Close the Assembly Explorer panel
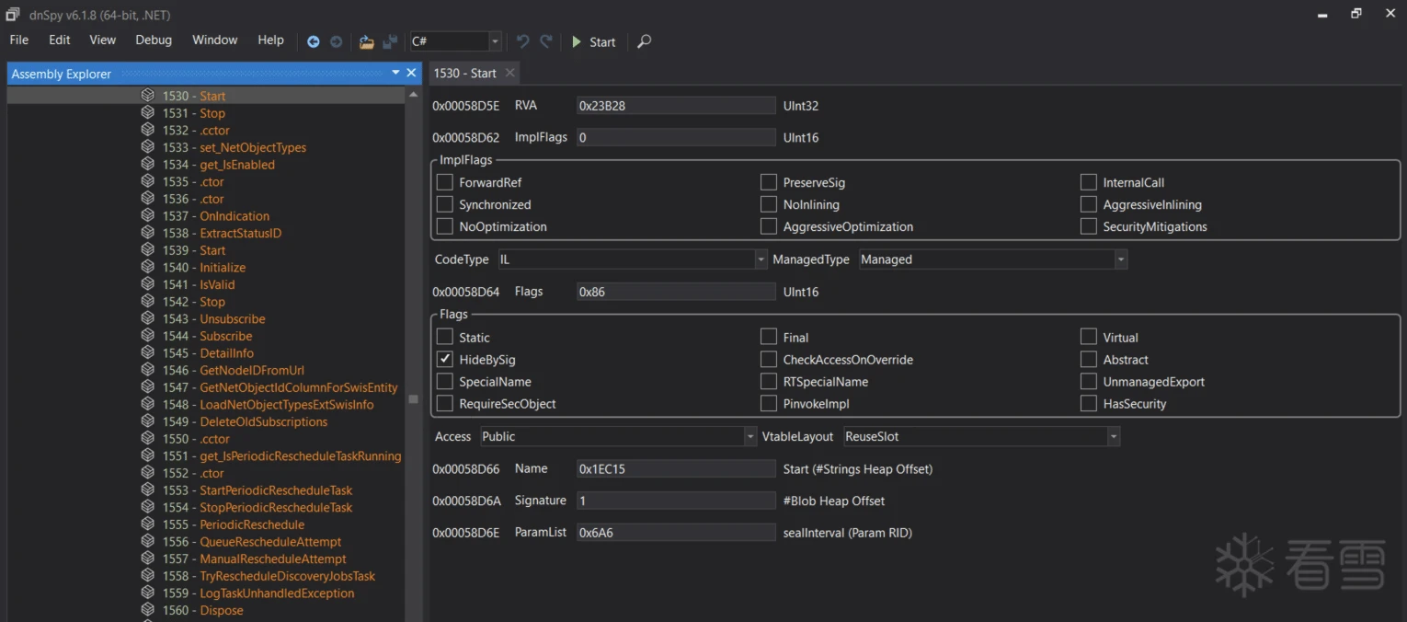This screenshot has width=1407, height=622. pos(411,73)
